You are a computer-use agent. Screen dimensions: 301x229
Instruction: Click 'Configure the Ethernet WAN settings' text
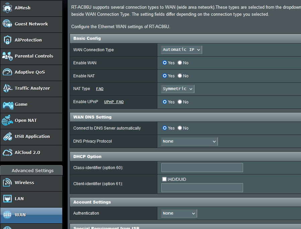click(x=121, y=27)
